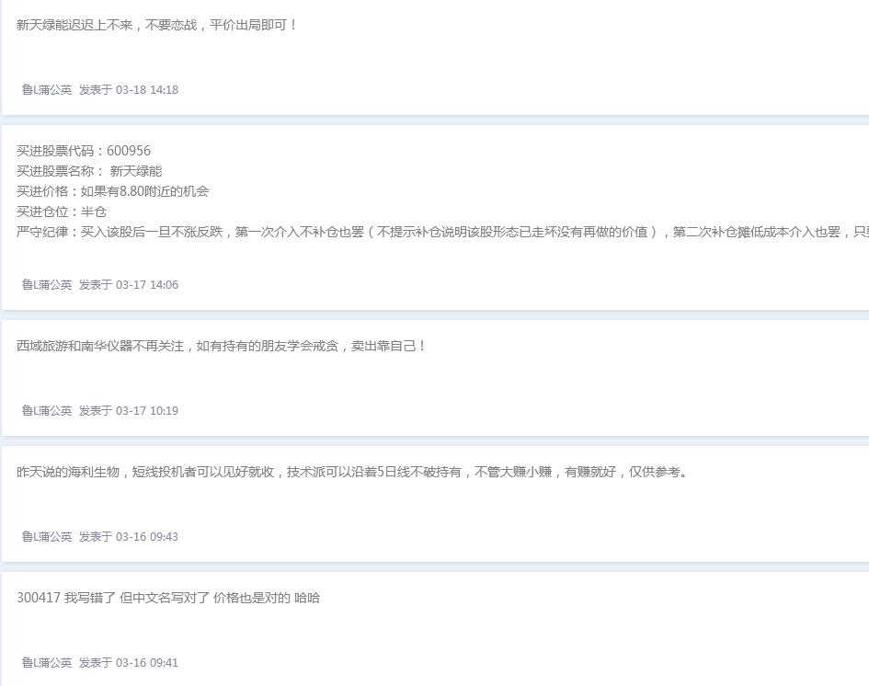869x686 pixels.
Task: Click the stock name 新天绿能 line
Action: pyautogui.click(x=89, y=171)
